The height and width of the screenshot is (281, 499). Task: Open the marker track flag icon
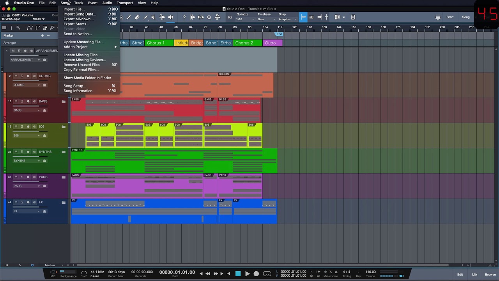(38, 28)
